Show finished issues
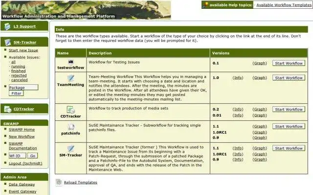This screenshot has height=195, width=313. (19, 71)
